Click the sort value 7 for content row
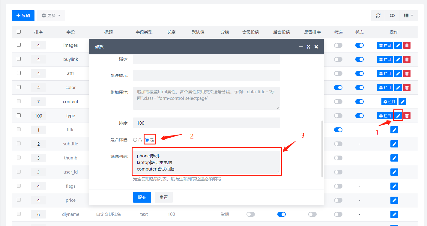The width and height of the screenshot is (427, 226). click(38, 102)
